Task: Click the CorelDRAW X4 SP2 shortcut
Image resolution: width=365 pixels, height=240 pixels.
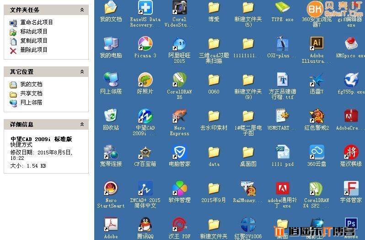Action: tap(317, 188)
